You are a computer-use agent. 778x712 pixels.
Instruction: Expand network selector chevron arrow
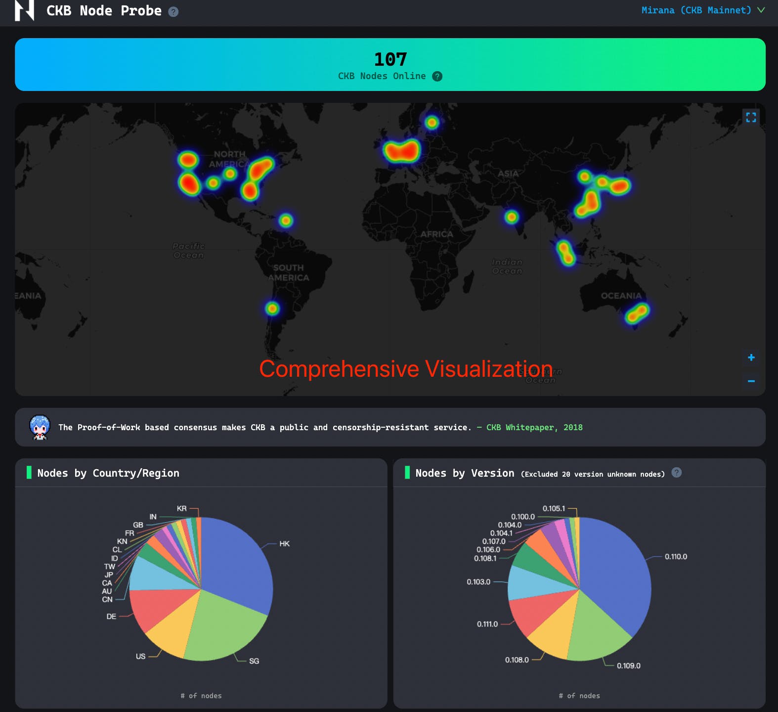point(761,10)
